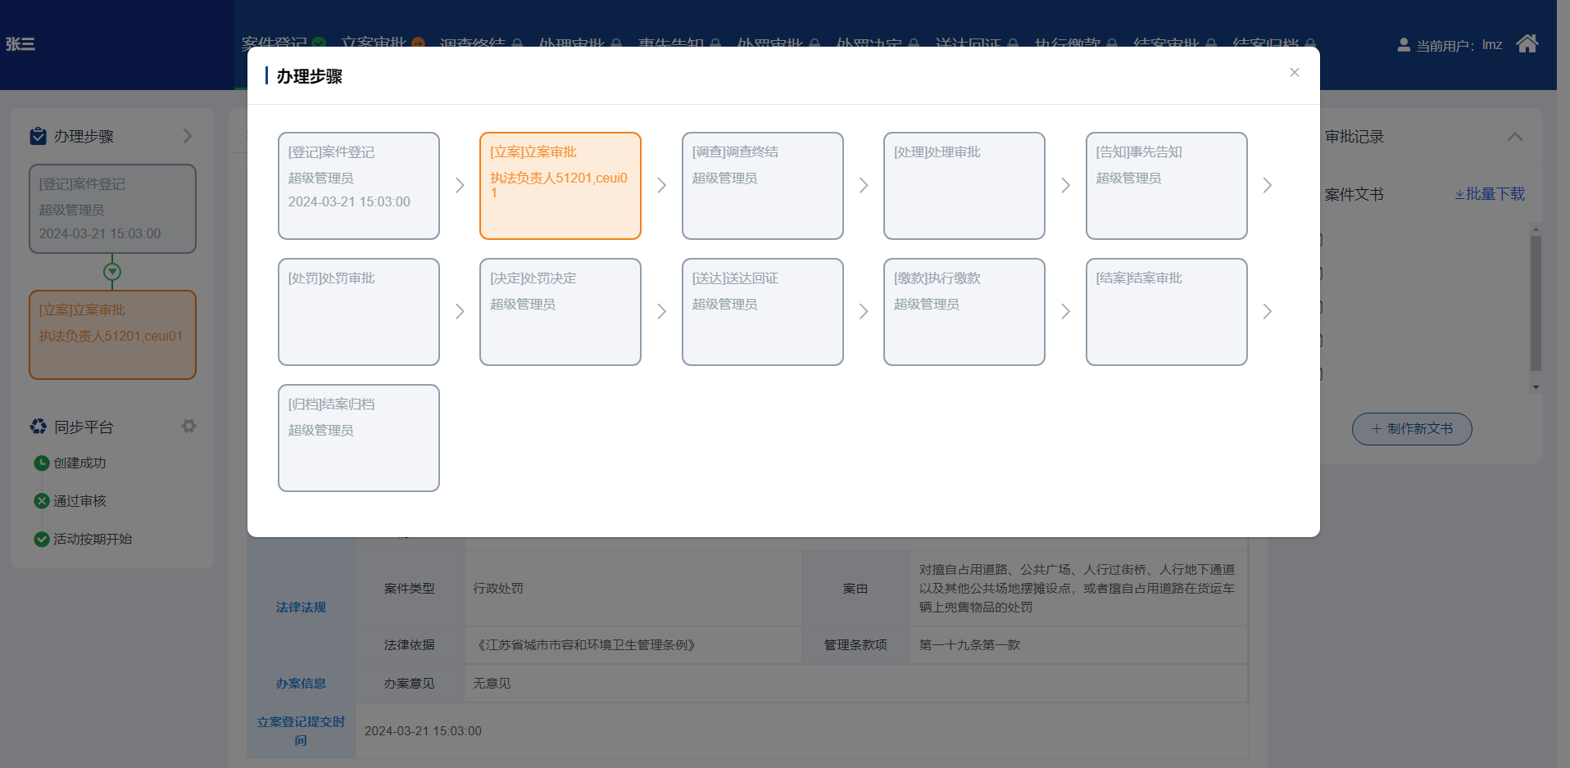Click the 活动按期开始 check icon

(42, 539)
